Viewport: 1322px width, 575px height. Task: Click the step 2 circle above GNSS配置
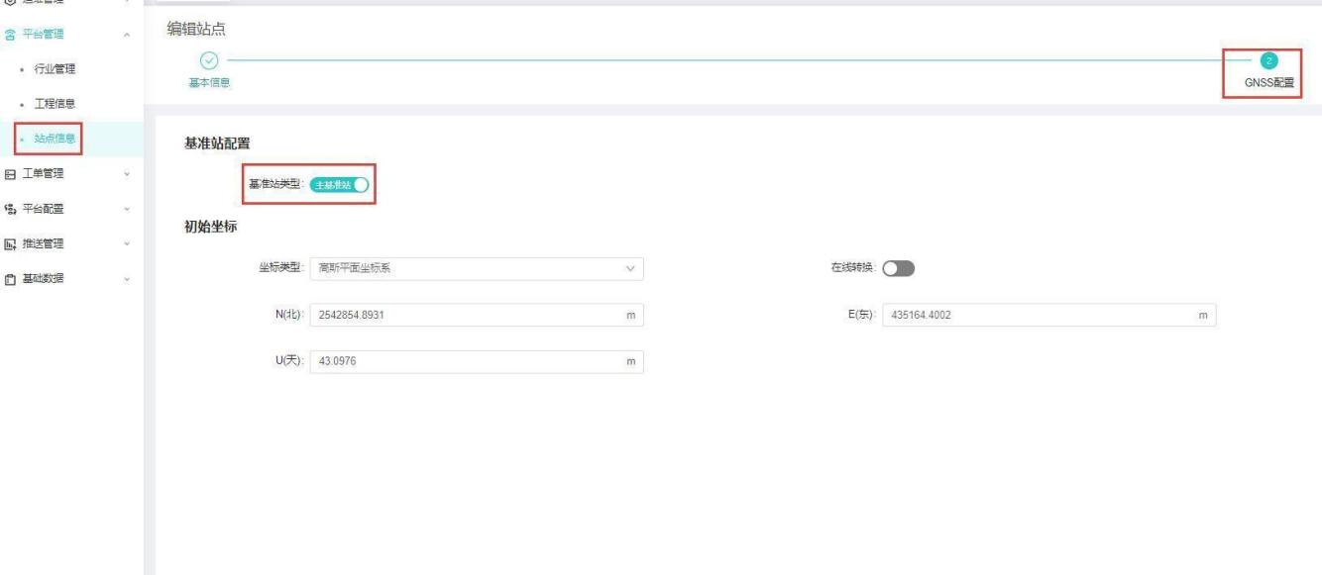coord(1269,59)
